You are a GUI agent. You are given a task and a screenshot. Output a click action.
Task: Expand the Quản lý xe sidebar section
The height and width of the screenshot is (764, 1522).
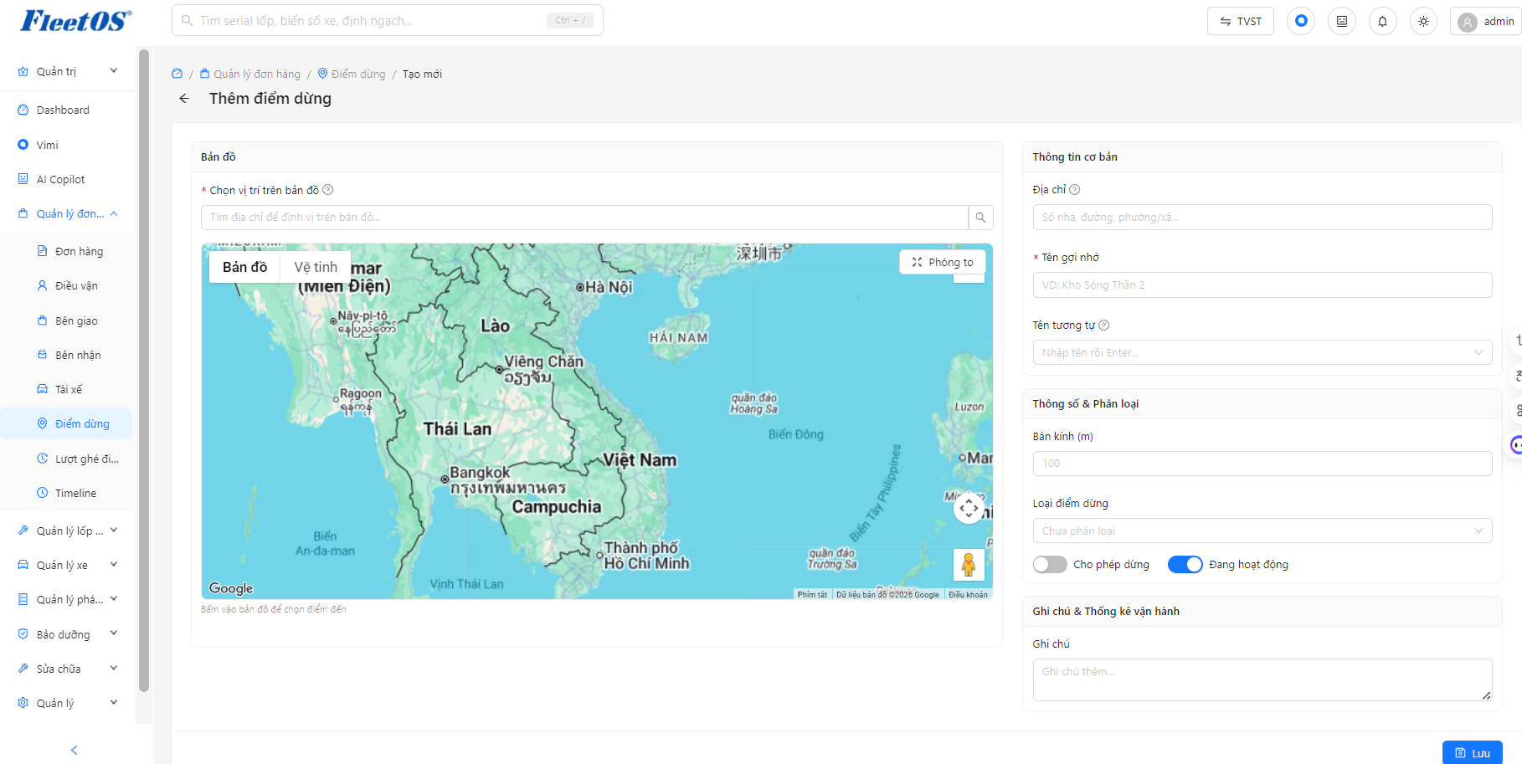68,566
